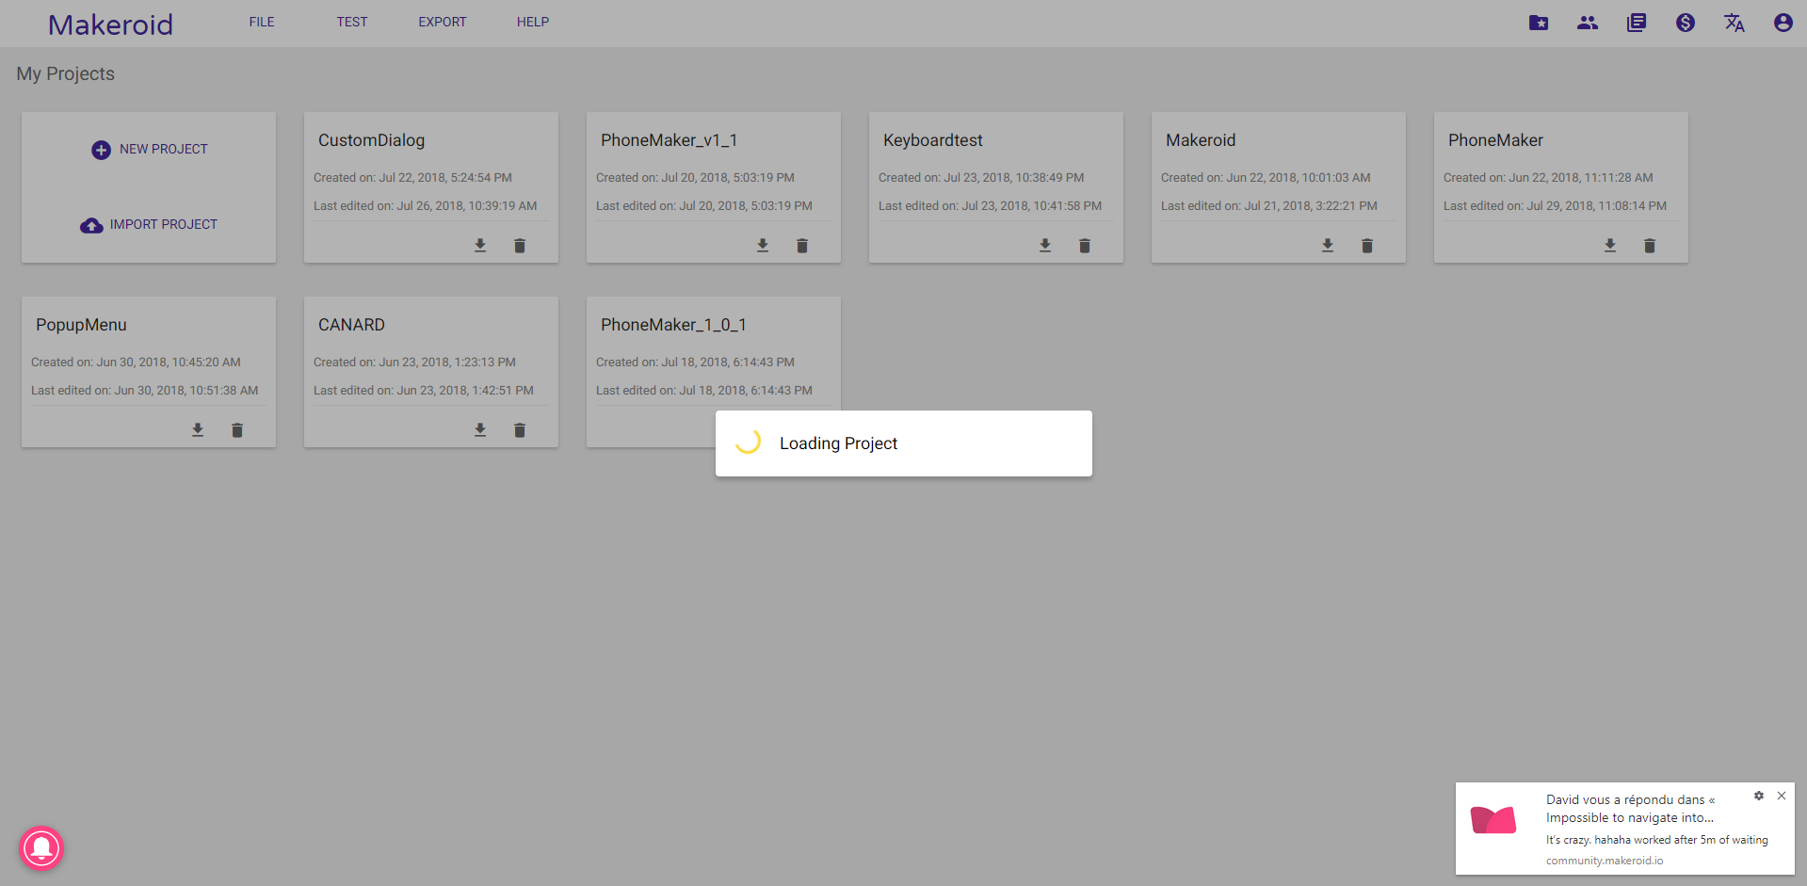Screen dimensions: 1807x886
Task: Click the cloud upload icon beside IMPORT PROJECT
Action: 91,225
